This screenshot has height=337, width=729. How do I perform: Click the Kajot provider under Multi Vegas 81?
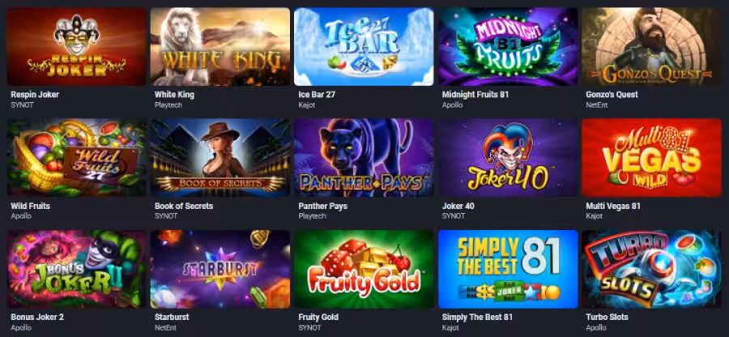coord(595,216)
